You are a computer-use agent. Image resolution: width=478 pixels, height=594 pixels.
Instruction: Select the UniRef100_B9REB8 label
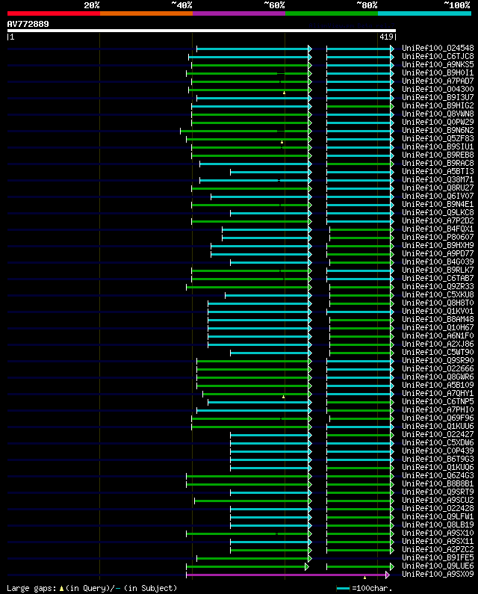coord(438,155)
